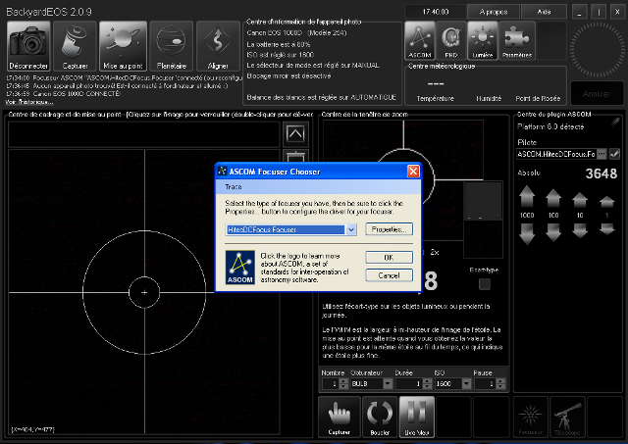
Task: Click the Nombre spinner arrows
Action: click(x=343, y=384)
